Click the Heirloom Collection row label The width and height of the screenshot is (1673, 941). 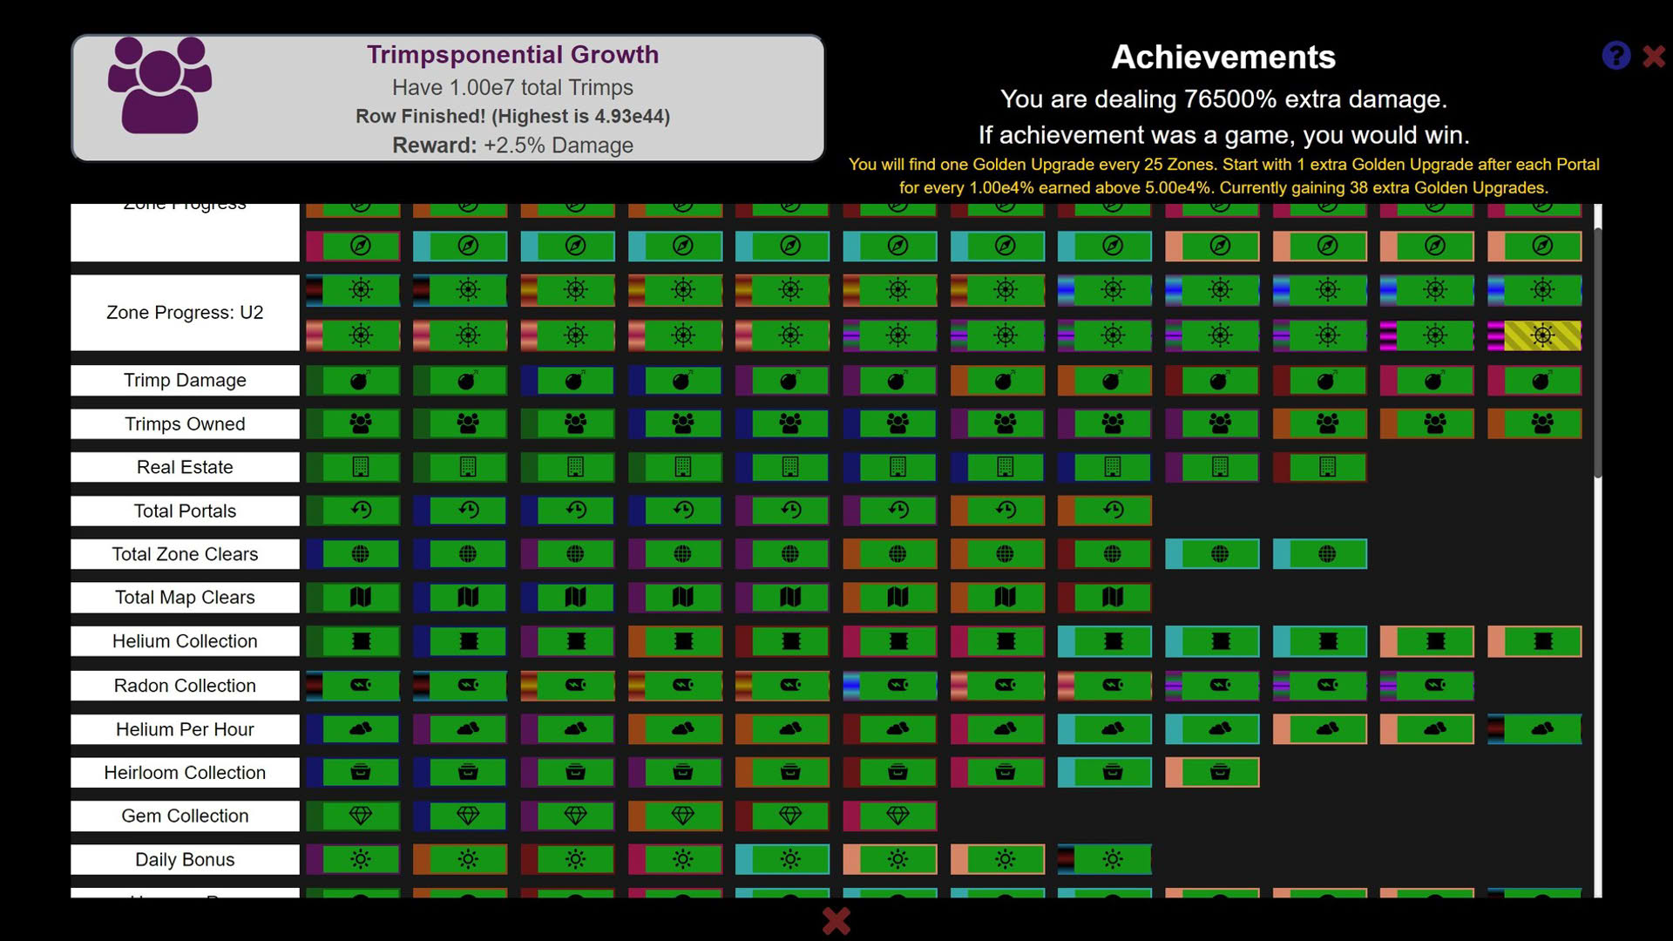click(185, 773)
